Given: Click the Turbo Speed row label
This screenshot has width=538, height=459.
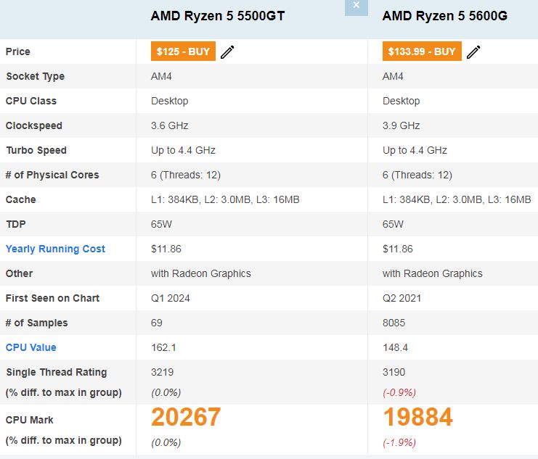Looking at the screenshot, I should [36, 151].
